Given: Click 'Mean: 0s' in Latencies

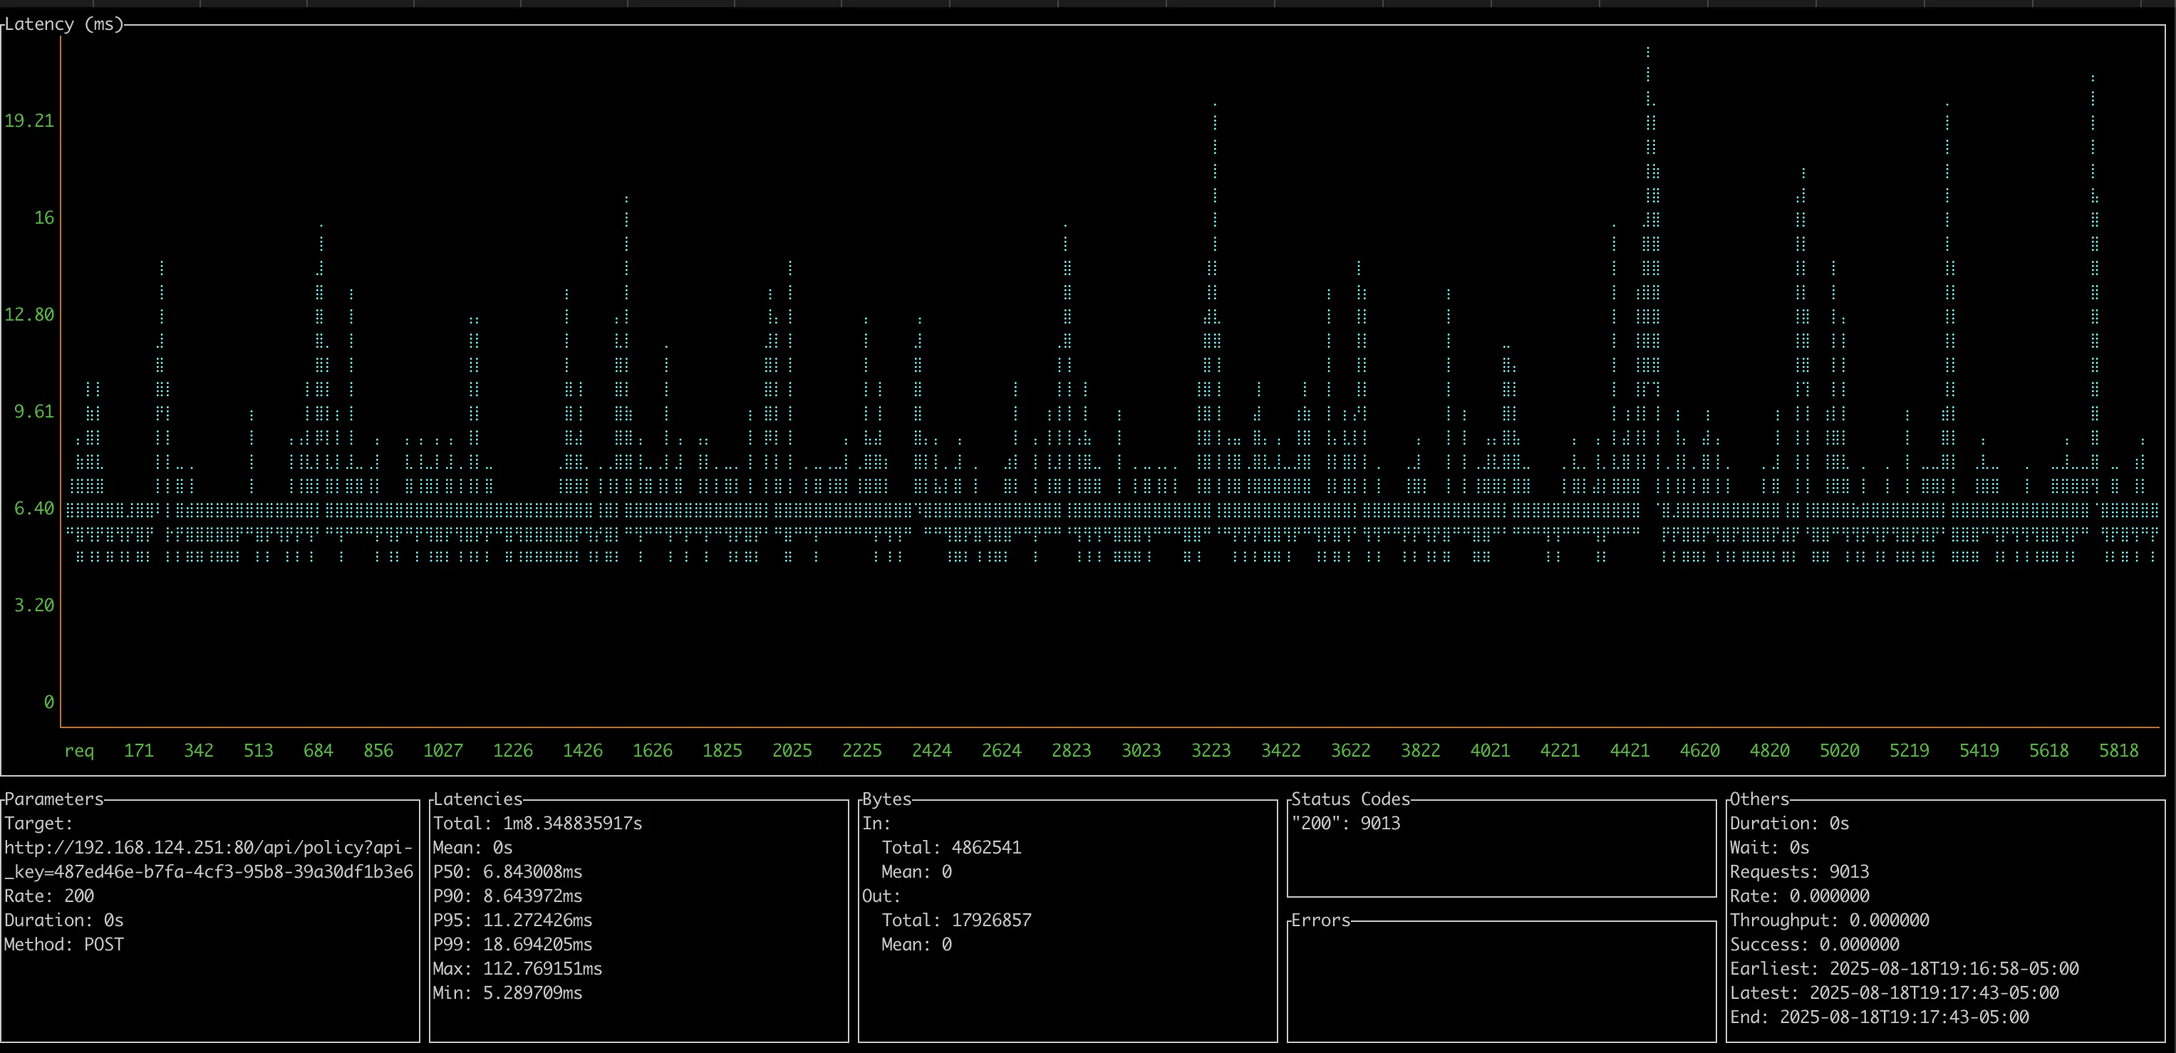Looking at the screenshot, I should (x=473, y=848).
